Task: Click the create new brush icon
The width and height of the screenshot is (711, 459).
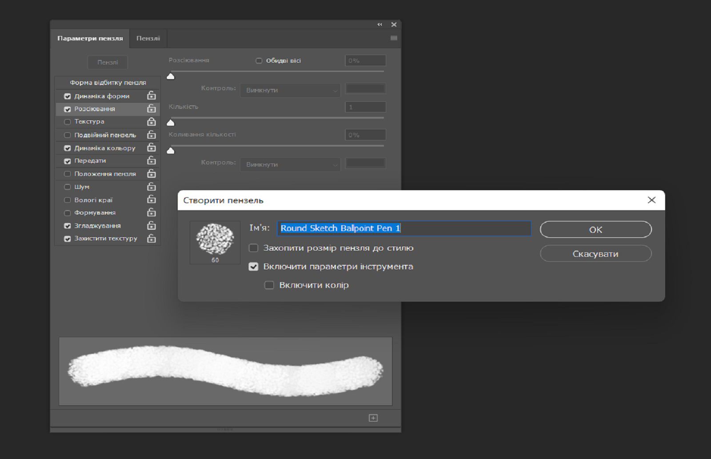Action: coord(373,418)
